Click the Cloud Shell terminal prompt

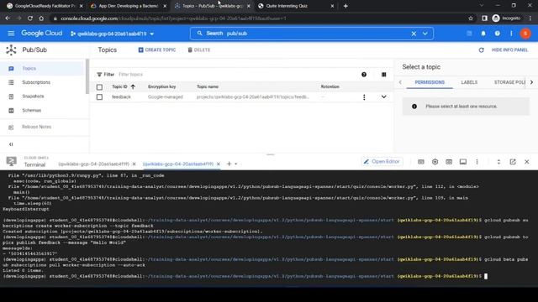point(486,276)
